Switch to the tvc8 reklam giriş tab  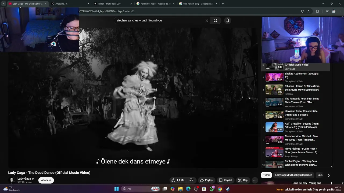point(198,4)
